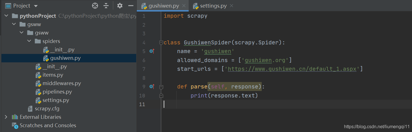Click the scrapy.cfg file icon
The image size is (412, 132).
30,109
